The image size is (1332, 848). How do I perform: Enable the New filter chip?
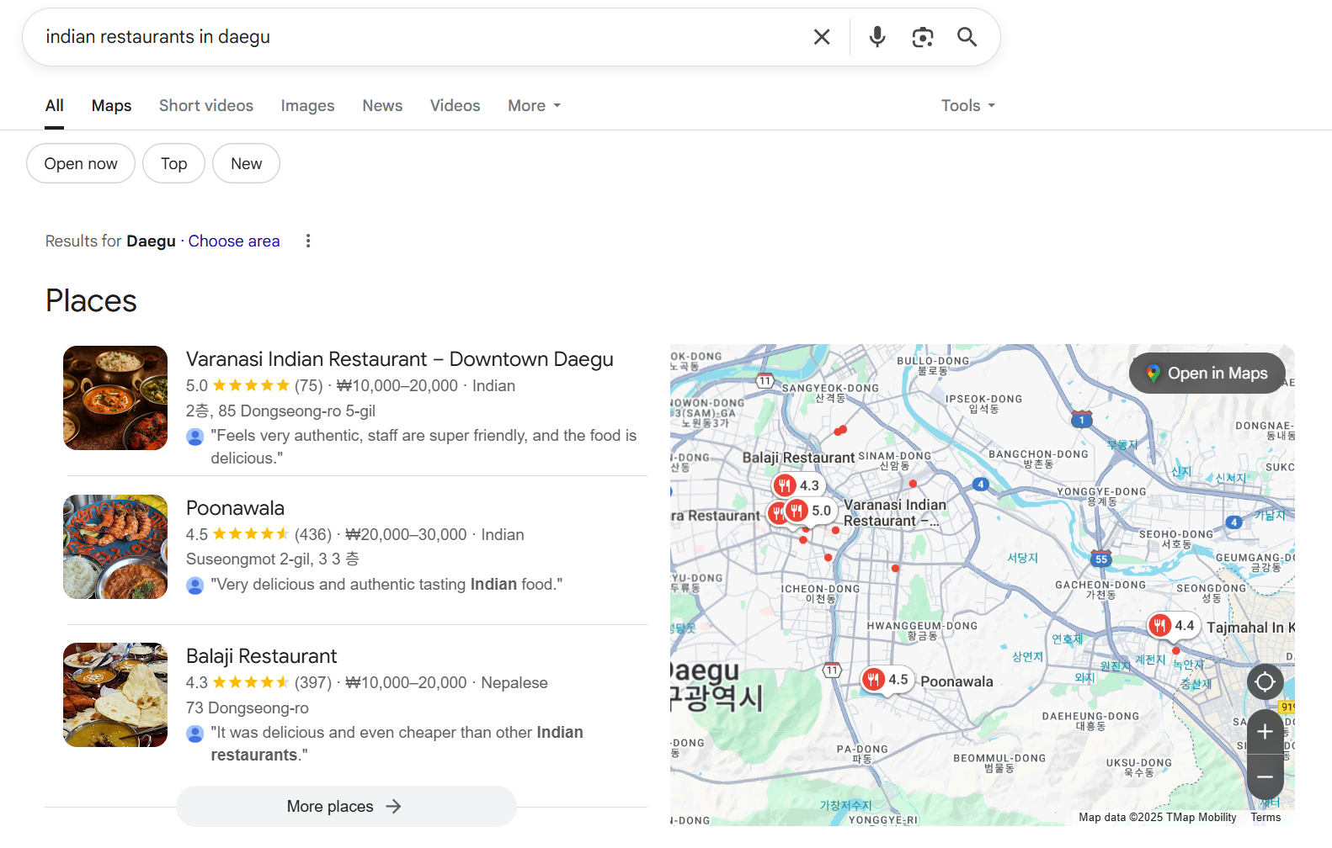(x=246, y=163)
